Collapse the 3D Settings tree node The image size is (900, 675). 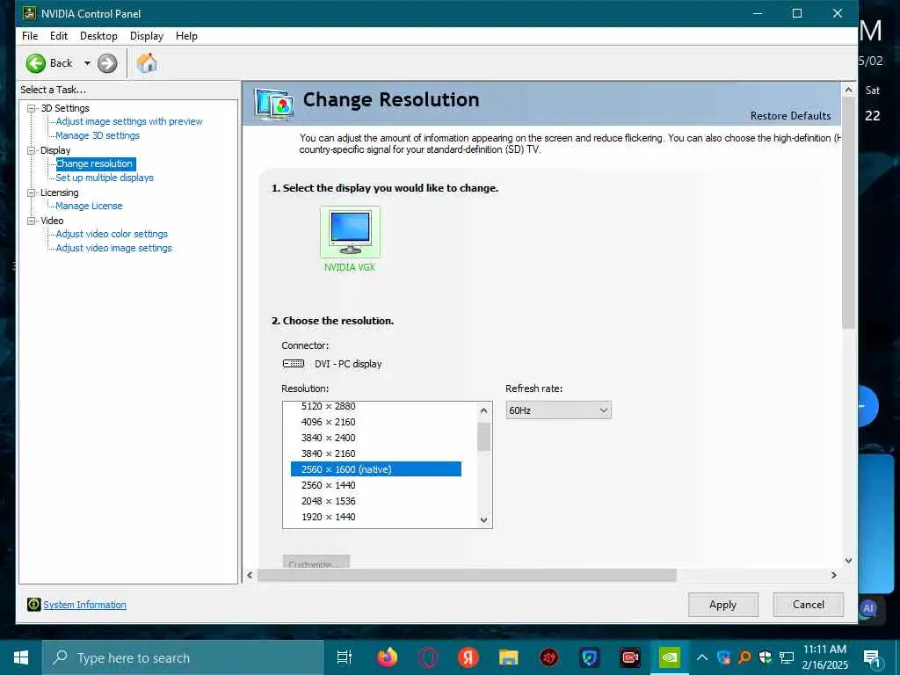32,108
